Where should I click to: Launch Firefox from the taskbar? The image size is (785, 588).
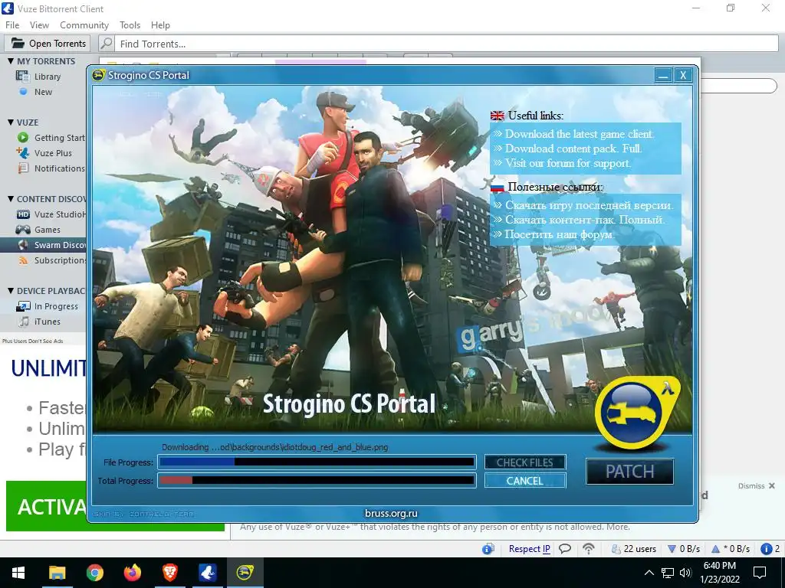[132, 573]
